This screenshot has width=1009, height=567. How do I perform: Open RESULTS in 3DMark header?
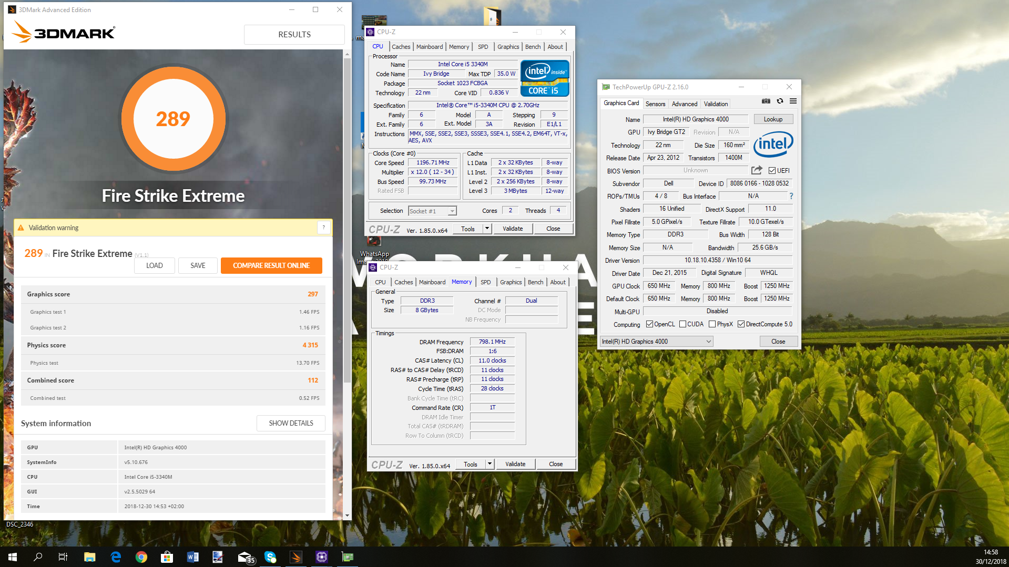coord(294,35)
